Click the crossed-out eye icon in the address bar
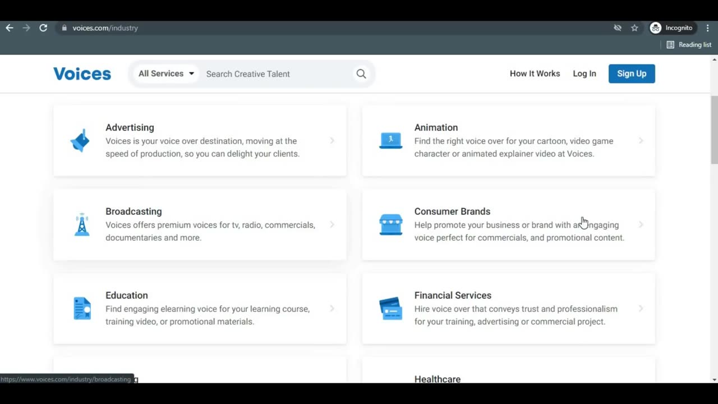The image size is (718, 404). [x=618, y=27]
